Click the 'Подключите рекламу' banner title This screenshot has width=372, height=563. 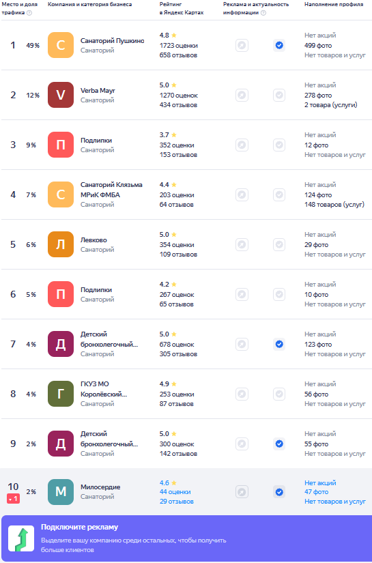pyautogui.click(x=79, y=527)
